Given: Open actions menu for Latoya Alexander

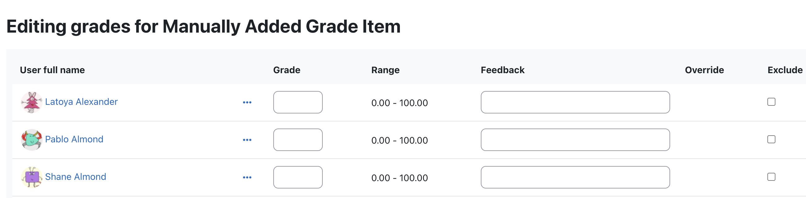Looking at the screenshot, I should pos(247,102).
